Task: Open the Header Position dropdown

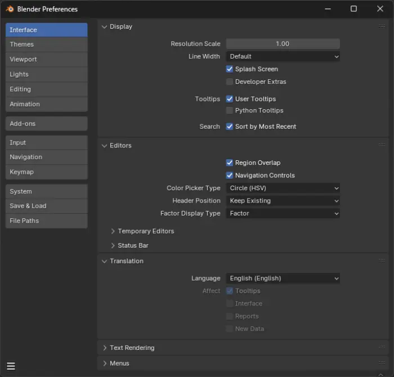Action: coord(283,201)
